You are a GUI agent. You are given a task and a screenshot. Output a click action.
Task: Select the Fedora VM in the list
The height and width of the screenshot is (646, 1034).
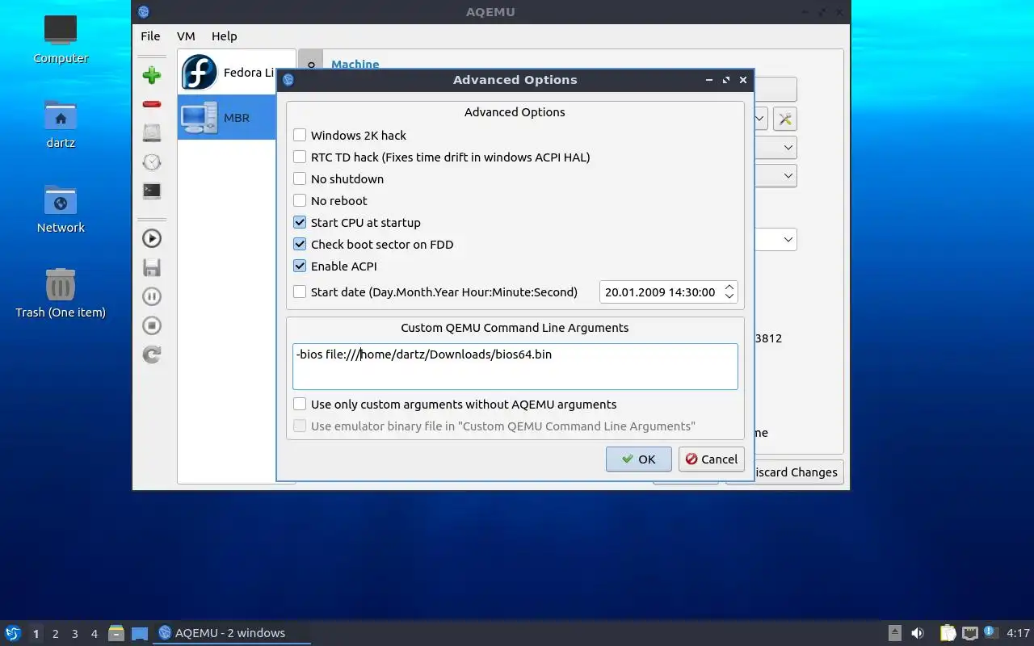tap(227, 73)
